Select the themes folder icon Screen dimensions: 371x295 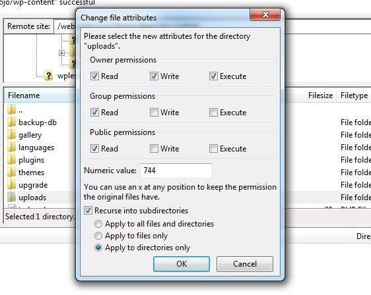[11, 173]
